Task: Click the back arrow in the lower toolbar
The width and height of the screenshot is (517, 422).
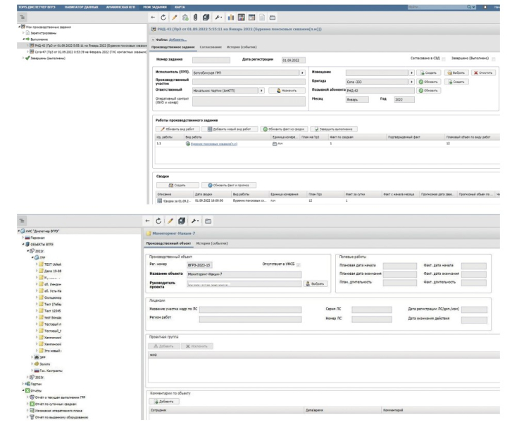Action: 147,221
